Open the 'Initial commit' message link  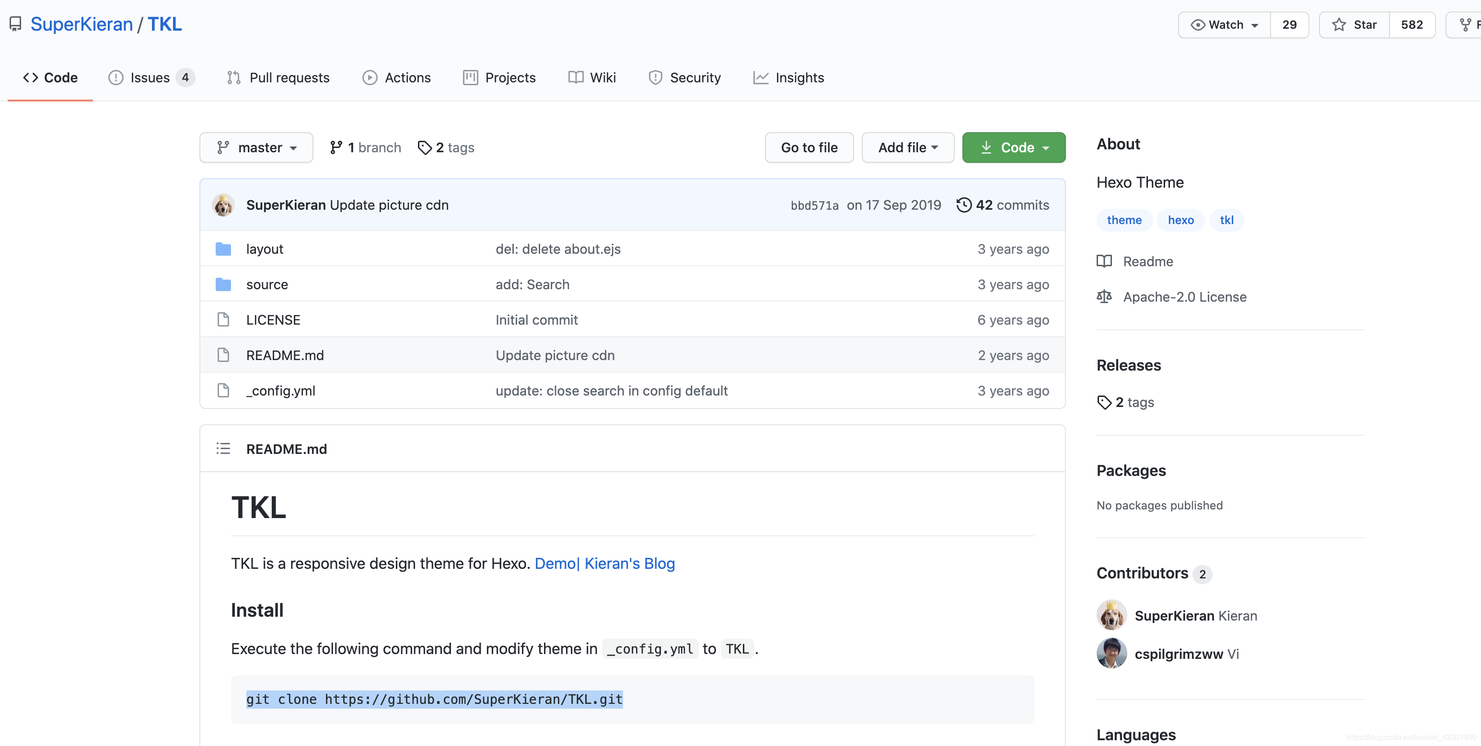point(536,320)
